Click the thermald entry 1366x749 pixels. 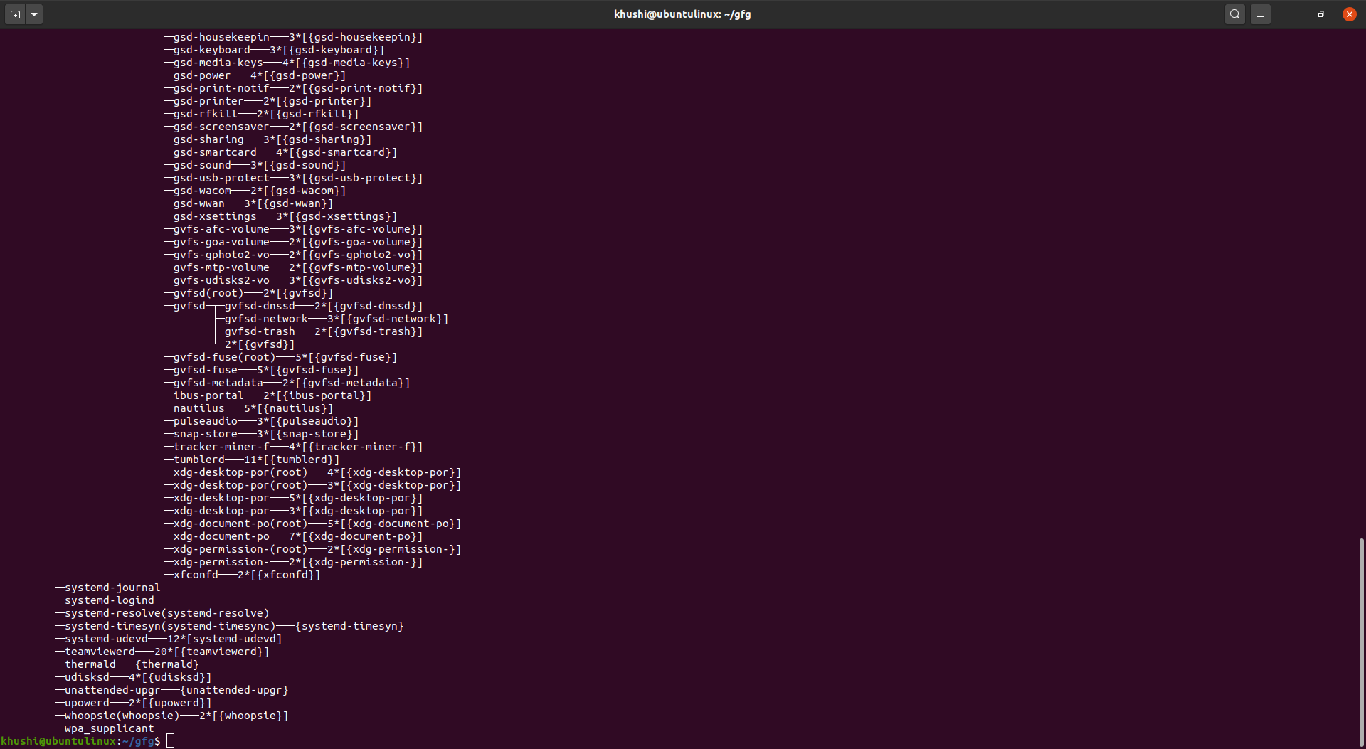pyautogui.click(x=132, y=664)
